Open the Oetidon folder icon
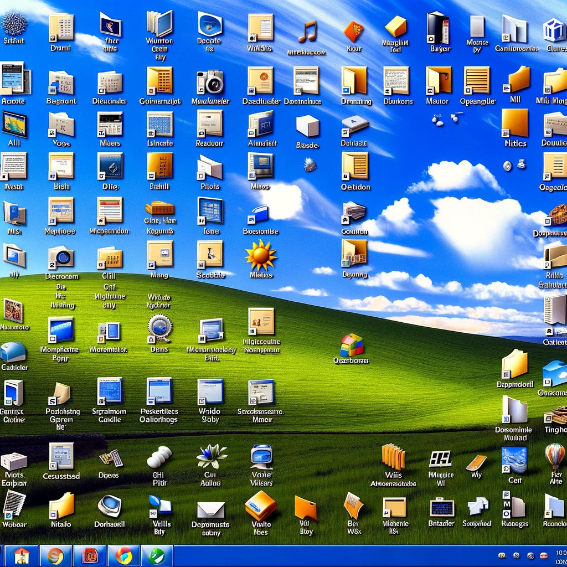Screen dimensions: 567x567 coord(355,166)
